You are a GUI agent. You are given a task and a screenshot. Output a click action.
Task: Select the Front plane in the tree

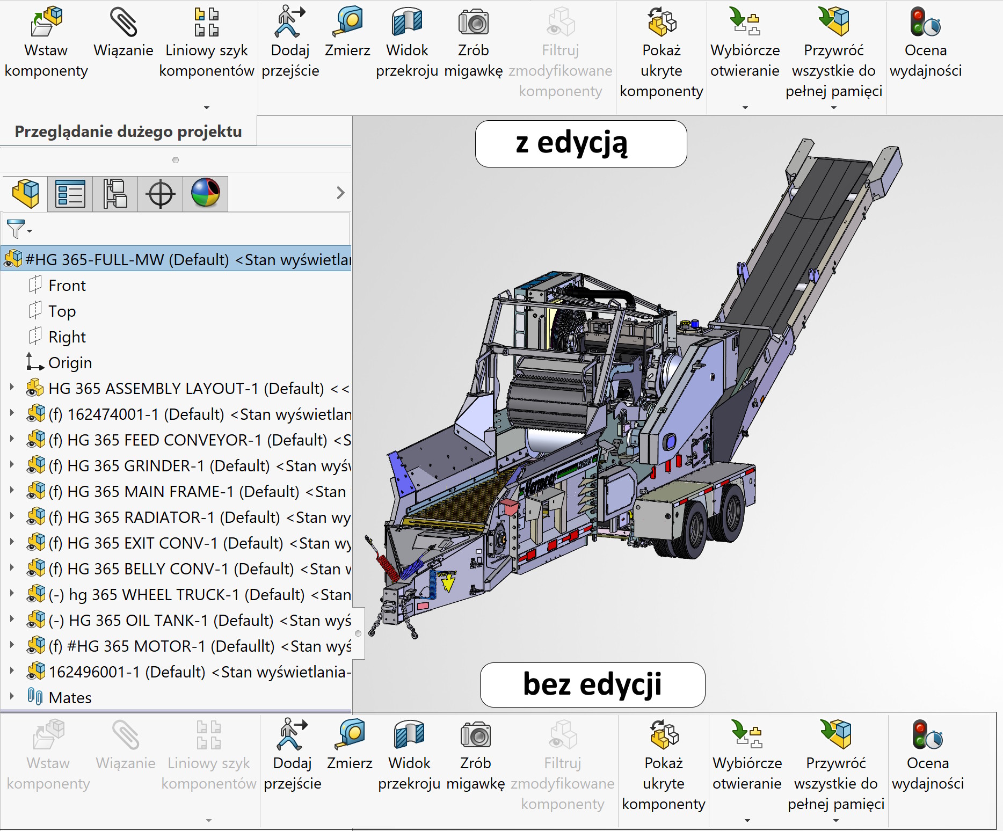click(x=67, y=286)
